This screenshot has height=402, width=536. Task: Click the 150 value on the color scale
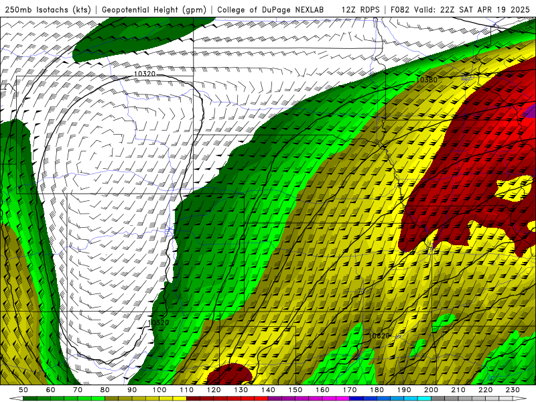(295, 390)
